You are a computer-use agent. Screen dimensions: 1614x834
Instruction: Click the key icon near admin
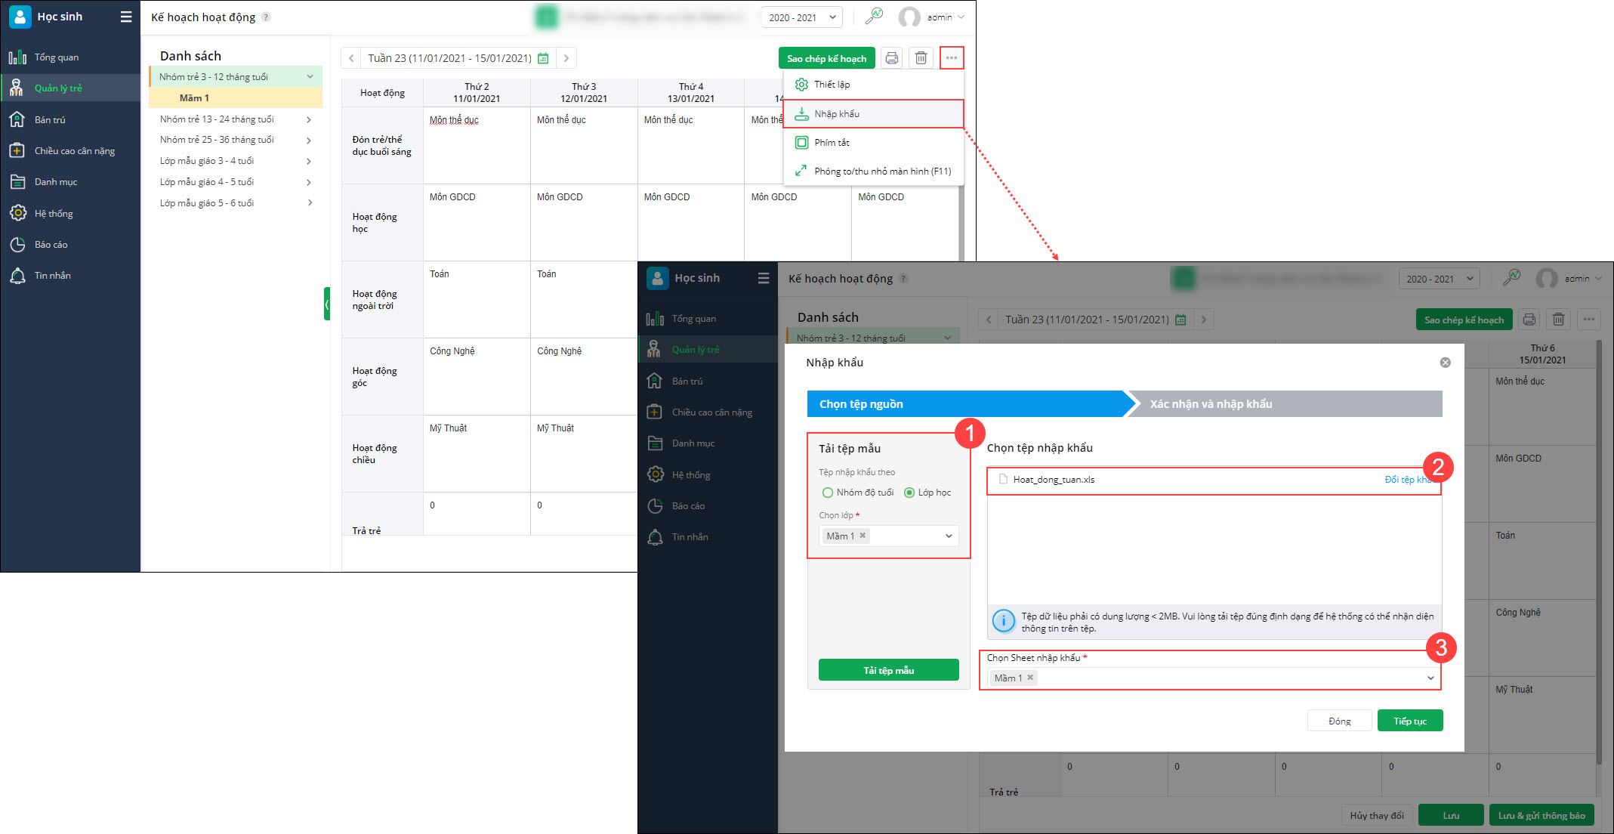tap(874, 17)
